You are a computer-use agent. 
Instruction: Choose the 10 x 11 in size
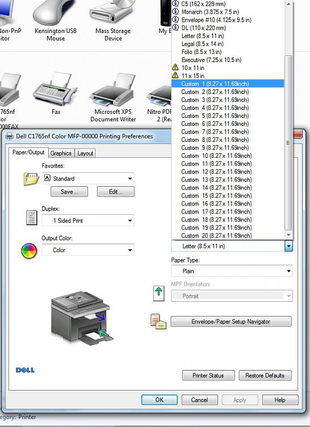(x=228, y=68)
